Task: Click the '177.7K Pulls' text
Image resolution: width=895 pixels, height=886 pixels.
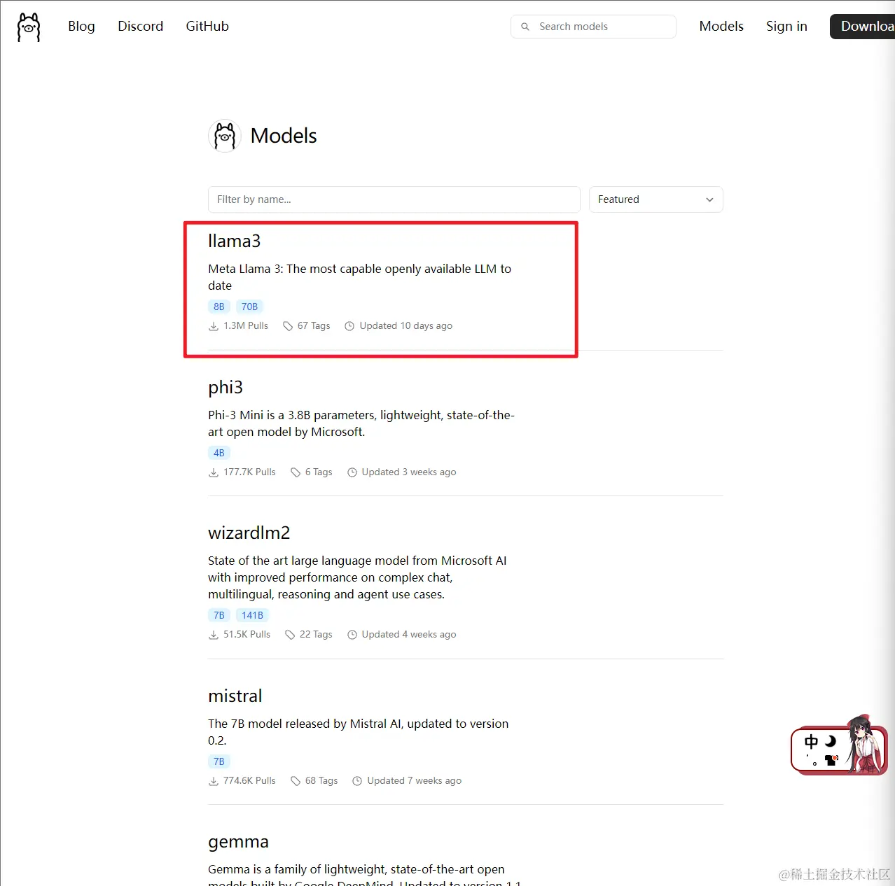Action: coord(249,472)
